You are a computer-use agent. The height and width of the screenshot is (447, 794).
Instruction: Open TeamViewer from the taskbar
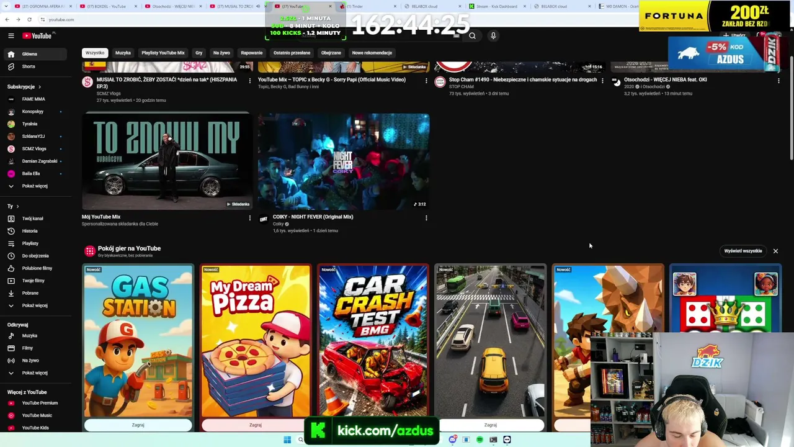coord(507,440)
